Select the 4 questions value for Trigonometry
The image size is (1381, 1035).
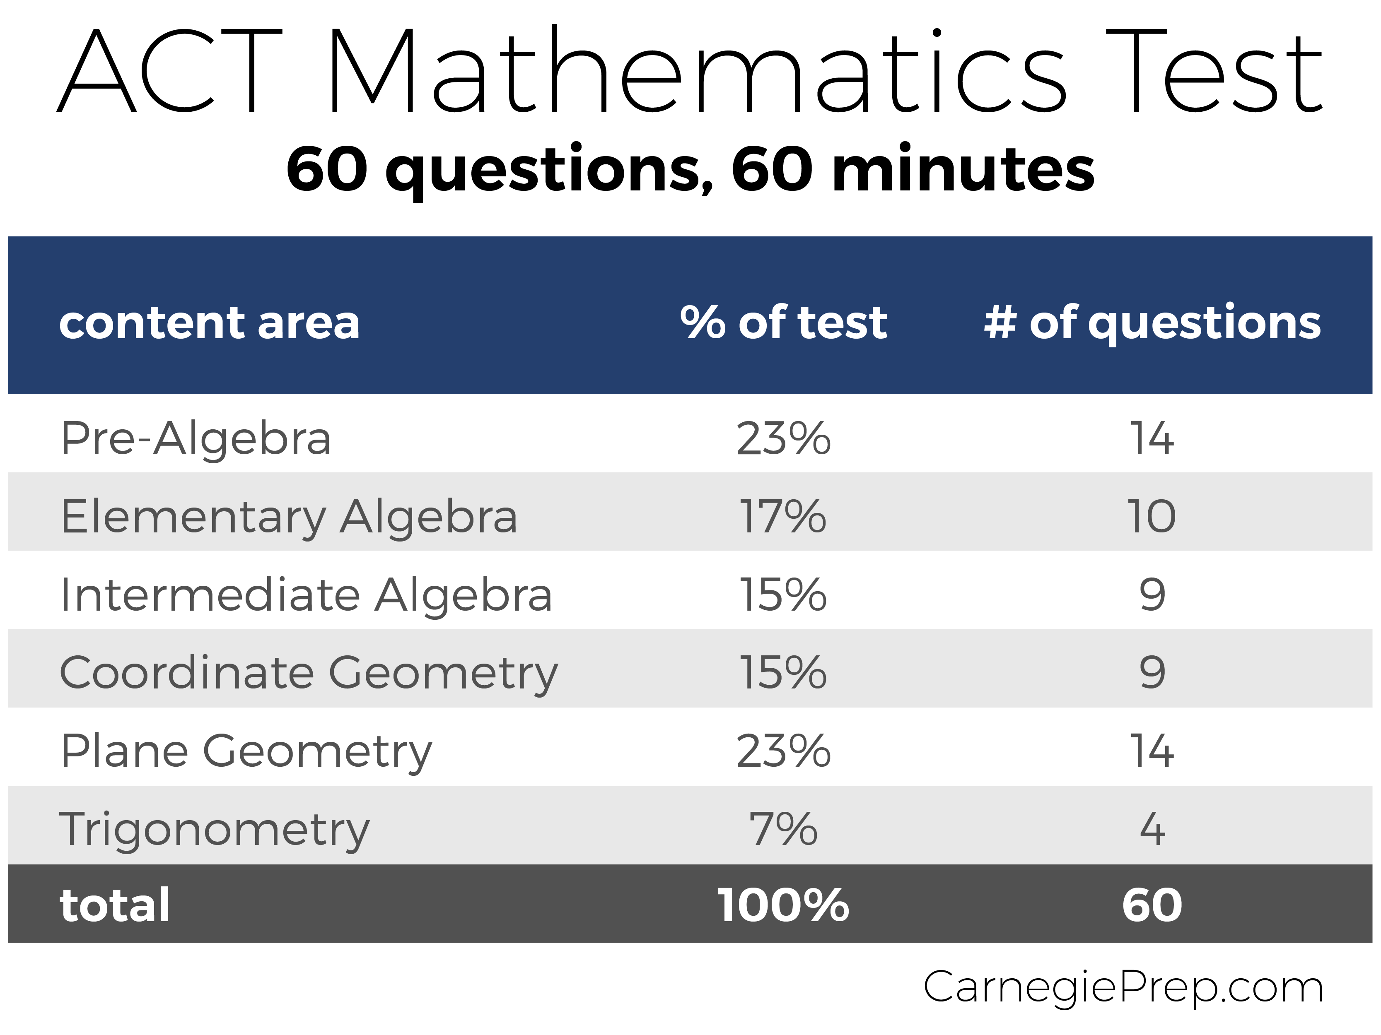(1152, 830)
